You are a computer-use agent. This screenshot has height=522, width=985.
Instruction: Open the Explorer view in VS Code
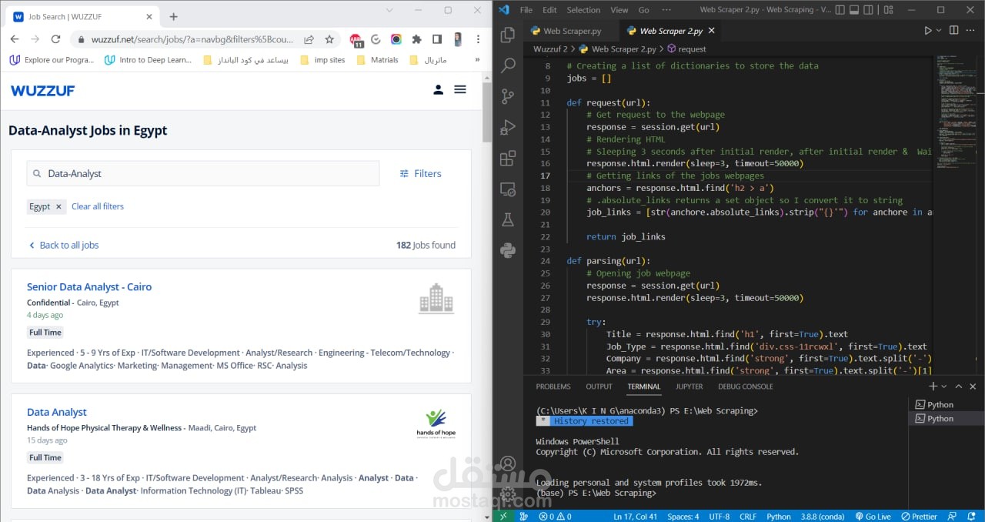tap(508, 35)
